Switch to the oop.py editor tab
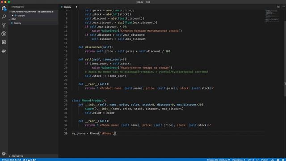Viewport: 286px width, 161px height. (x=67, y=7)
